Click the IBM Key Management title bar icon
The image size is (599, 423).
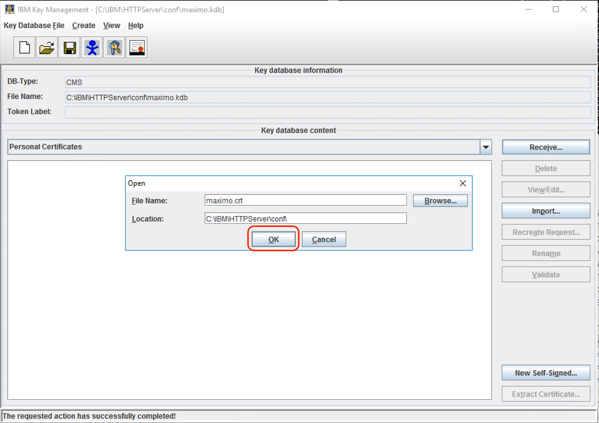(x=9, y=9)
